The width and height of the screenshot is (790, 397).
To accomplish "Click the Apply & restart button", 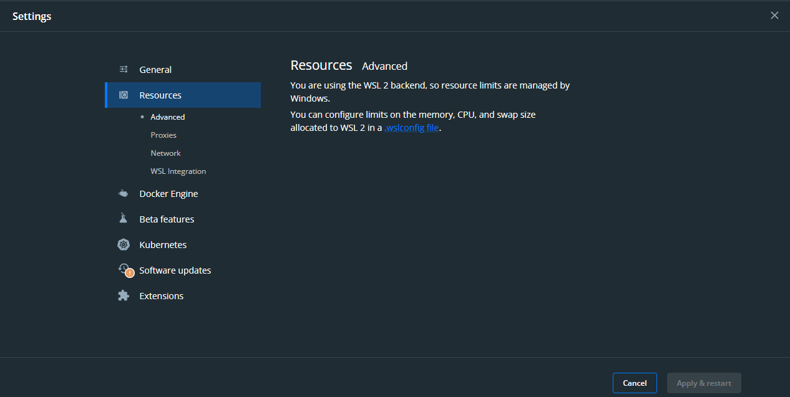I will pos(704,383).
